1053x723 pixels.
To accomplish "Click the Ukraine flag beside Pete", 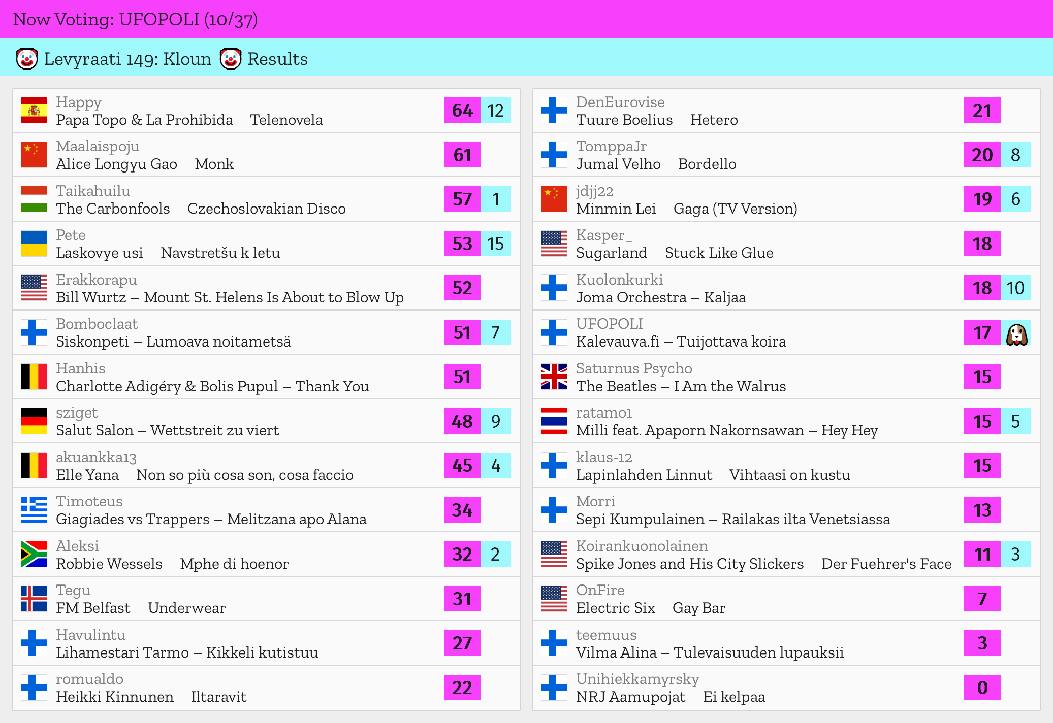I will coord(34,244).
